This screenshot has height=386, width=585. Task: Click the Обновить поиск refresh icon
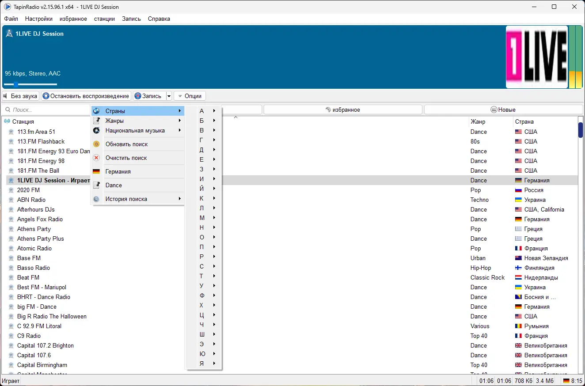[96, 144]
